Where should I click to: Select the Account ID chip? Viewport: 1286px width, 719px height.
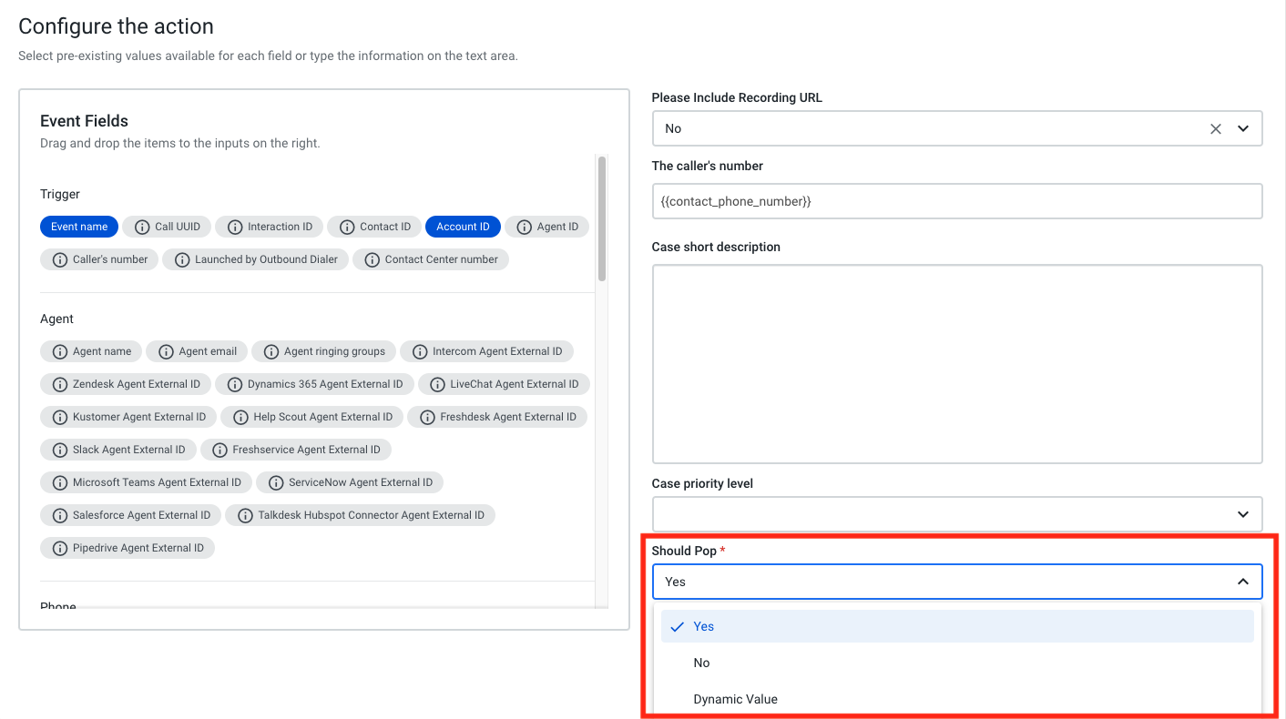pos(463,227)
